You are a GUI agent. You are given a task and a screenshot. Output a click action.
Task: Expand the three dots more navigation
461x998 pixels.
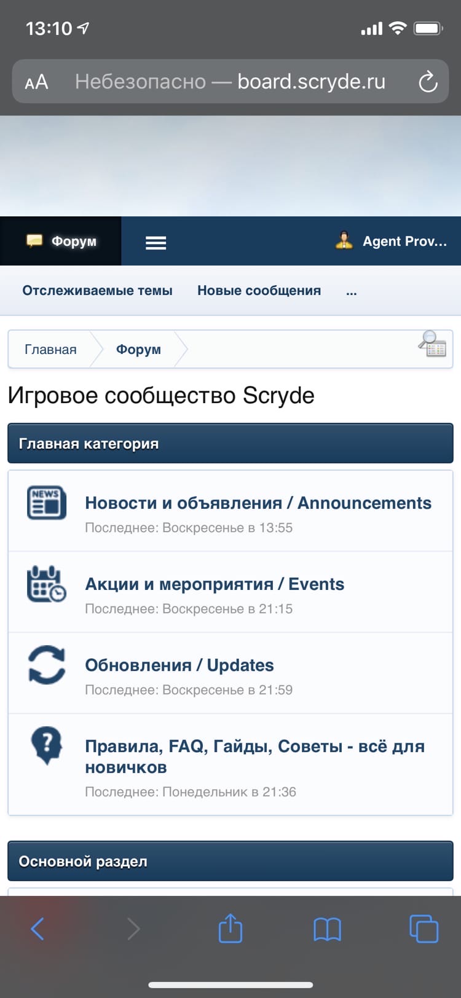click(x=351, y=291)
